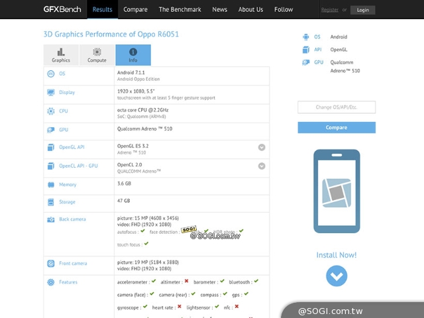Click the Memory row icon
Screen dimensions: 424x318
tap(51, 185)
